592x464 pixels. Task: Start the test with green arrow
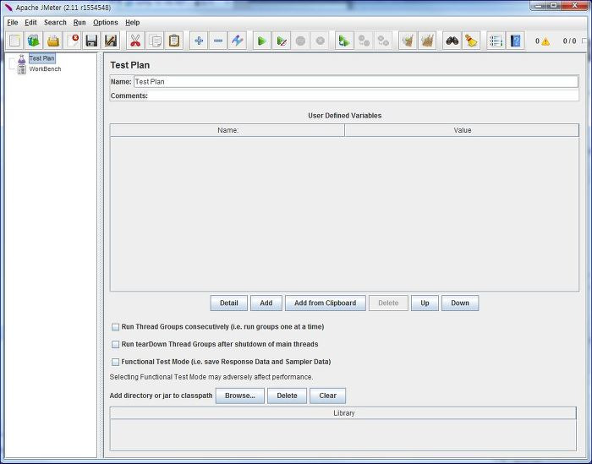point(261,41)
